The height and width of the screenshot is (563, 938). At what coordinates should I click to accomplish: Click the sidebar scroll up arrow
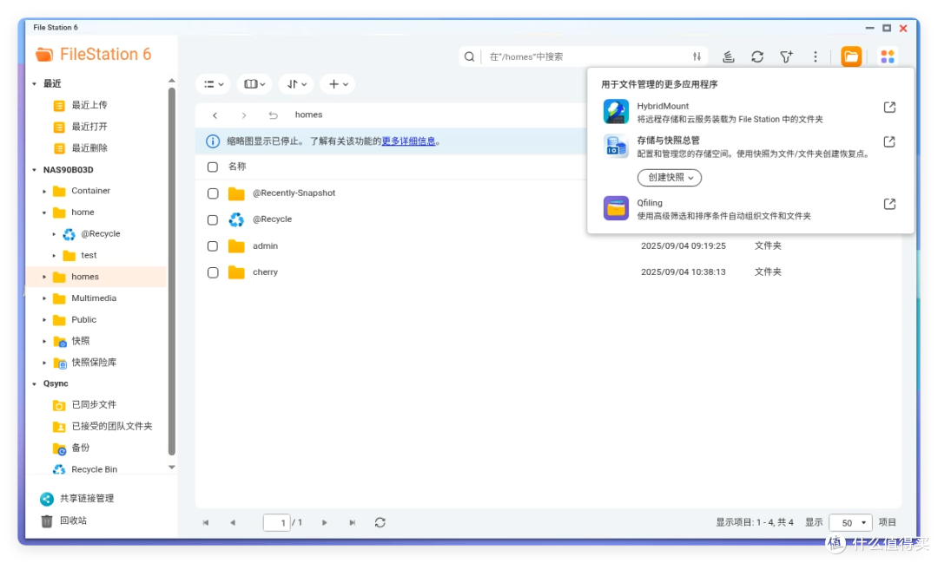click(172, 80)
